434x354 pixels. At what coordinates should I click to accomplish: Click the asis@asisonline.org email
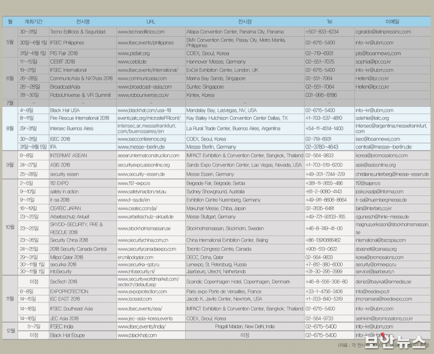375,165
